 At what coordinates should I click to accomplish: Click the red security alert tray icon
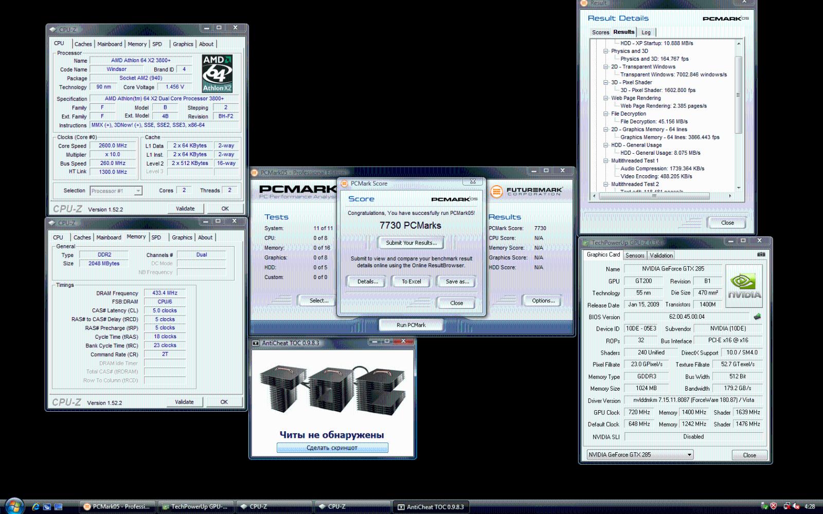click(x=774, y=506)
